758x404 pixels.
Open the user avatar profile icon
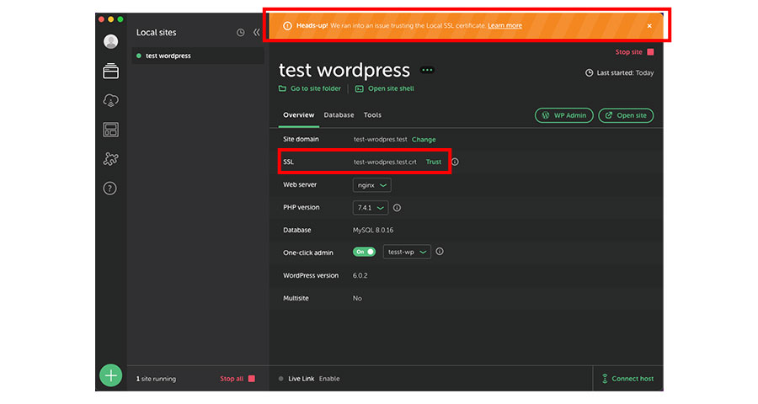coord(110,41)
